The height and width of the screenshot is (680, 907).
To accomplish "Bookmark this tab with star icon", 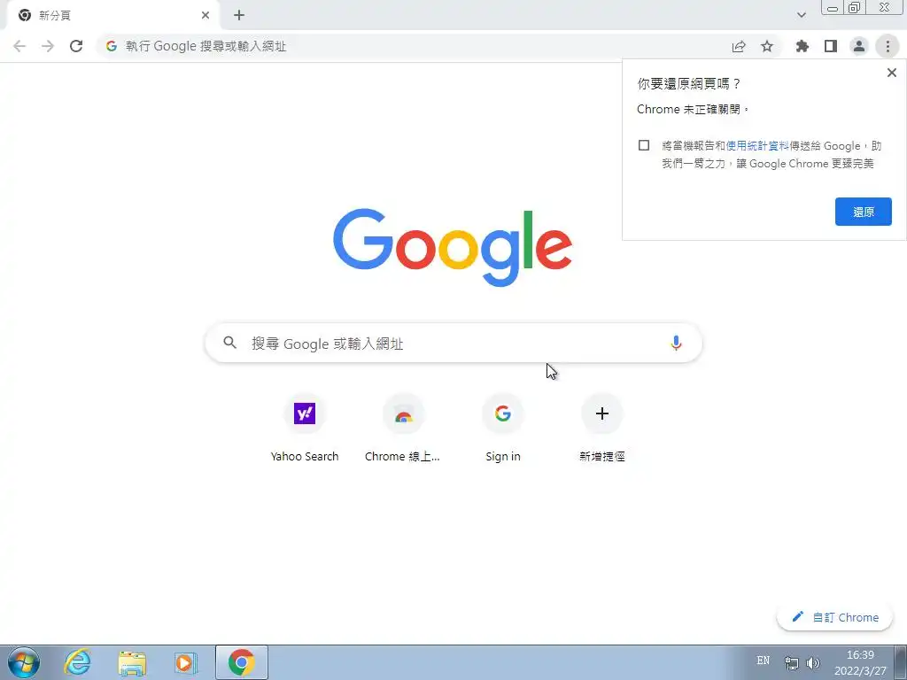I will [767, 46].
